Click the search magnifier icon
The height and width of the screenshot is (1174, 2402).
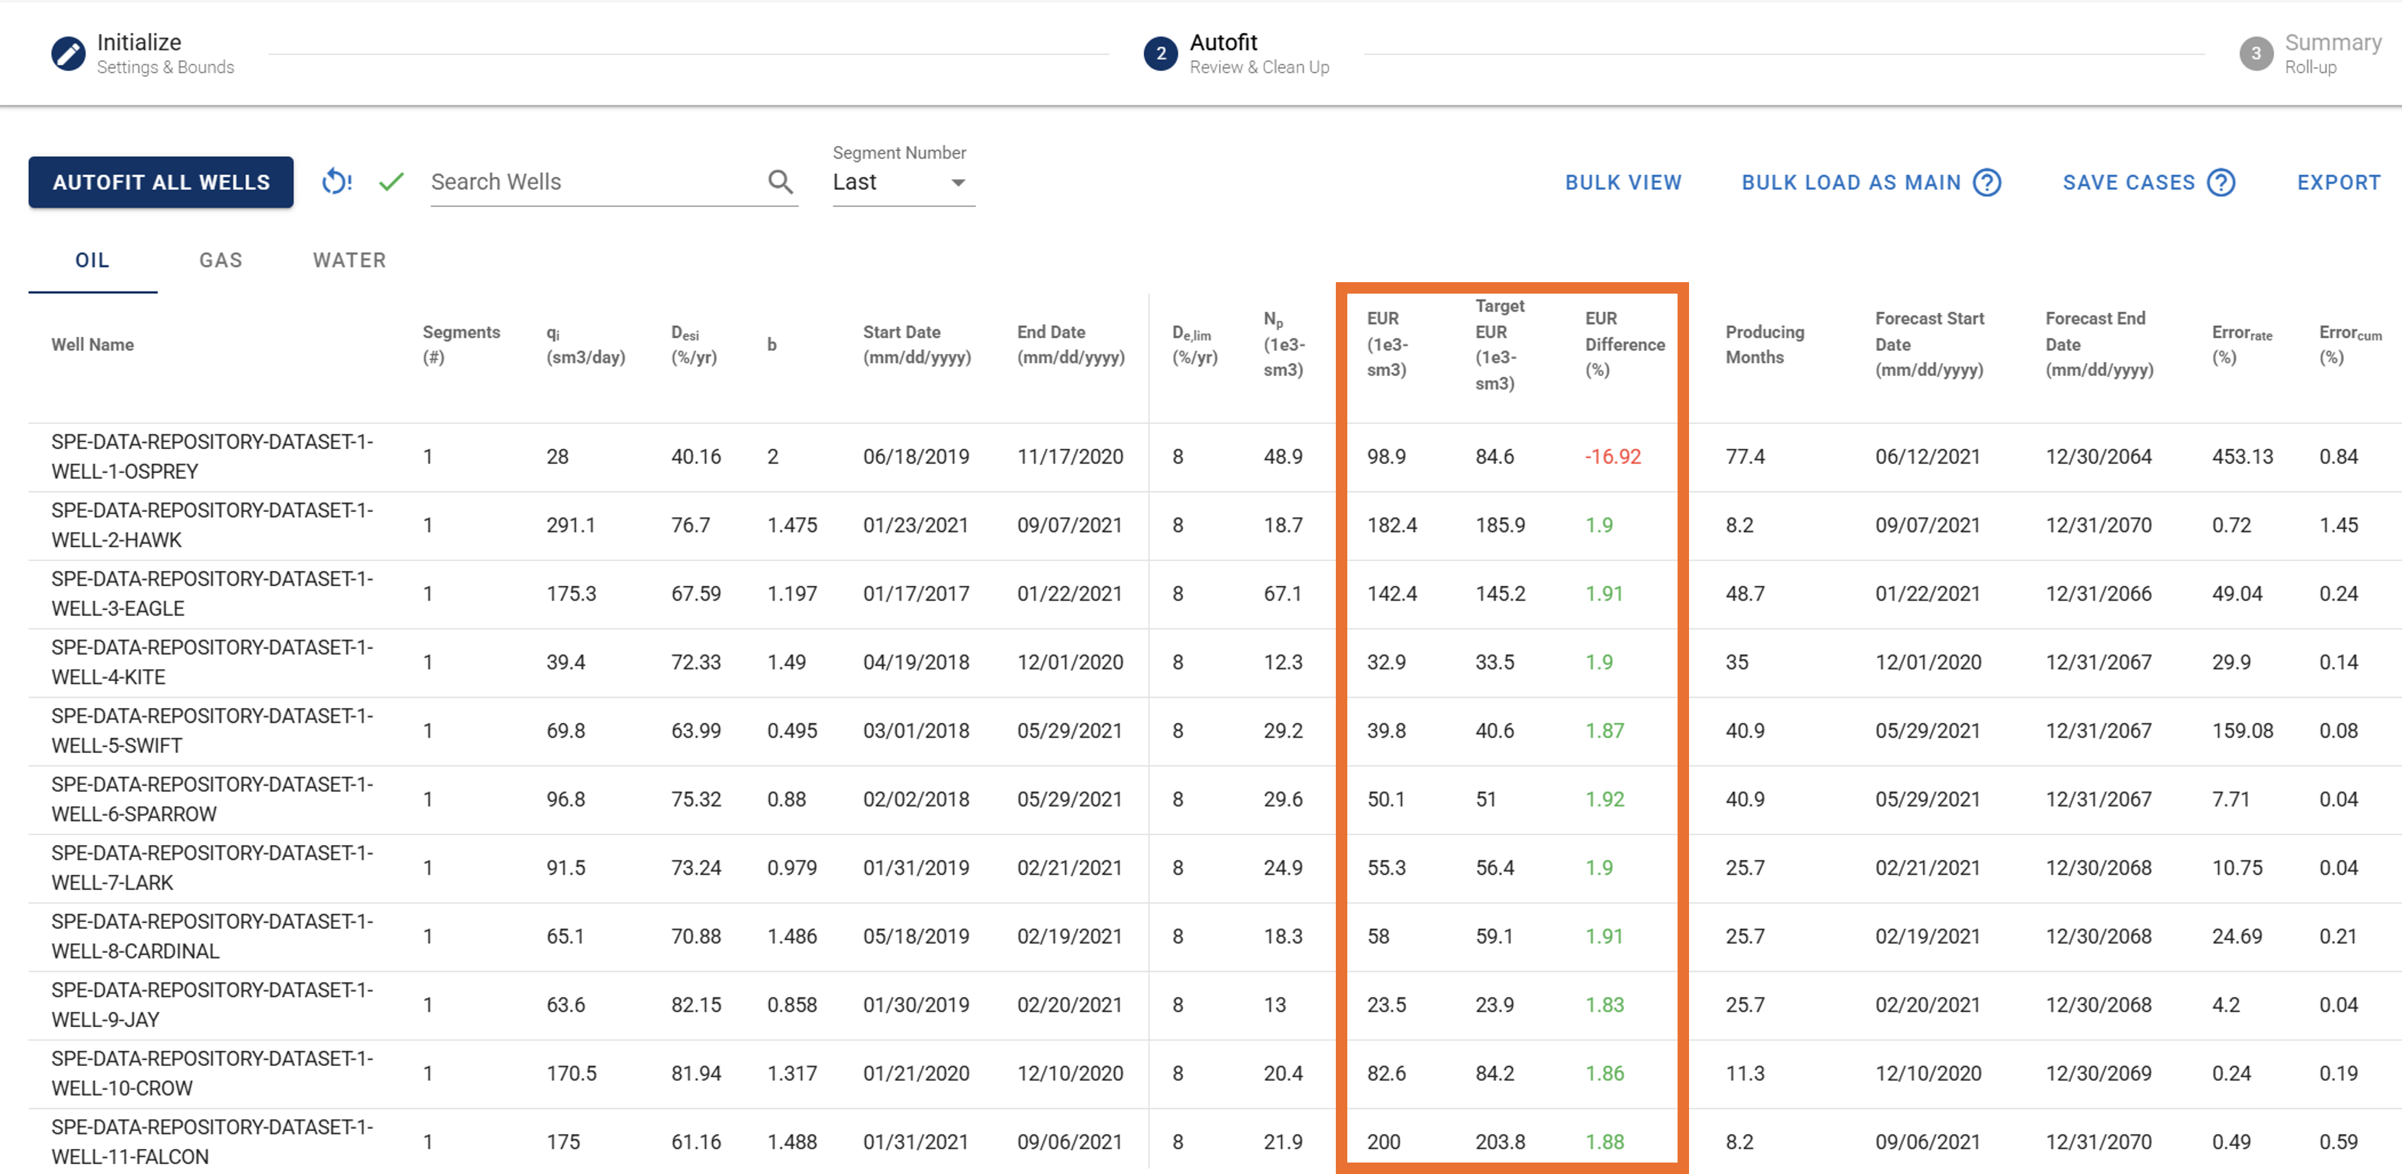pyautogui.click(x=781, y=182)
